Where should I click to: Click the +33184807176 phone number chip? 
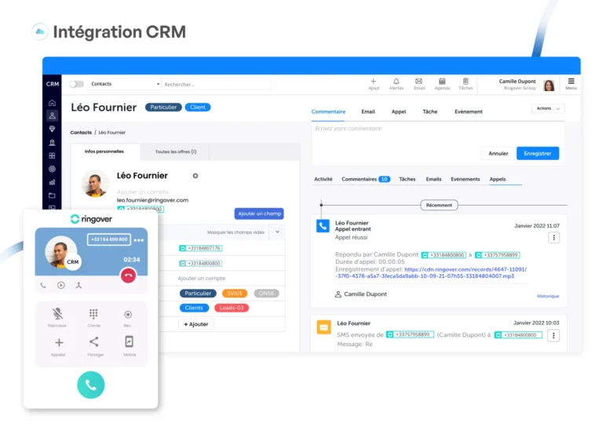tap(201, 248)
